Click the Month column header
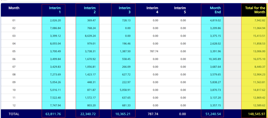 pyautogui.click(x=14, y=8)
